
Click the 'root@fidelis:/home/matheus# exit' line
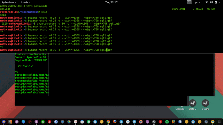coord(24,12)
